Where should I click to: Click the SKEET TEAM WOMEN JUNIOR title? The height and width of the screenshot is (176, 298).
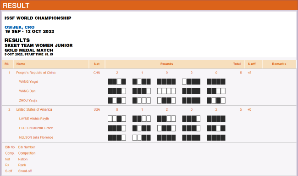pyautogui.click(x=39, y=45)
